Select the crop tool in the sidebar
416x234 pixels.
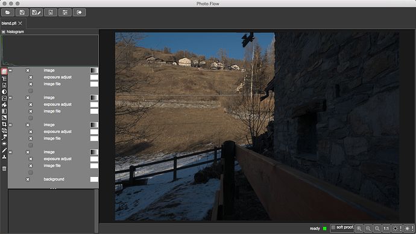pyautogui.click(x=4, y=124)
